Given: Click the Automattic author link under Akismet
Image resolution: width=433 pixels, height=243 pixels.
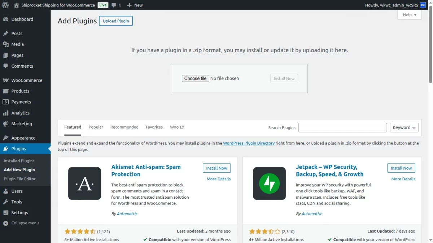Looking at the screenshot, I should [127, 214].
